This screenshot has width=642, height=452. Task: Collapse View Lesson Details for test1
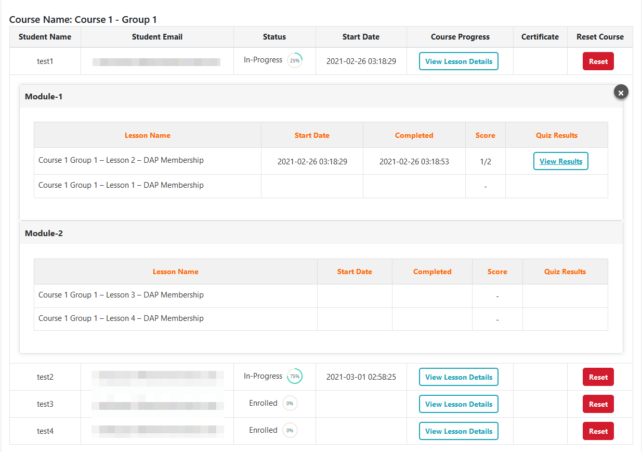click(x=458, y=61)
